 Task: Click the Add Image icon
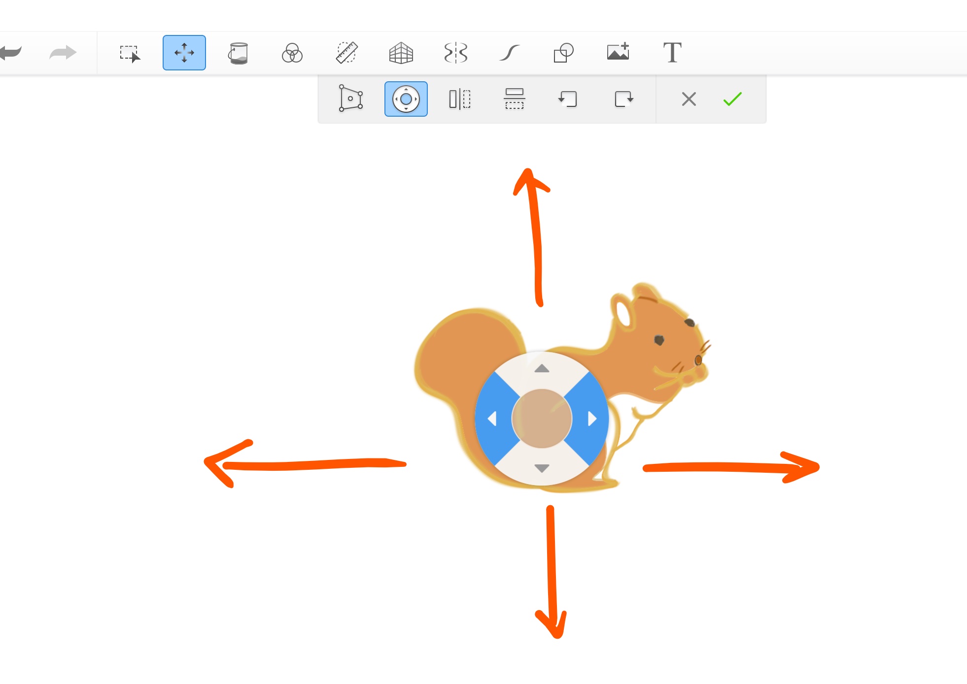pyautogui.click(x=619, y=52)
